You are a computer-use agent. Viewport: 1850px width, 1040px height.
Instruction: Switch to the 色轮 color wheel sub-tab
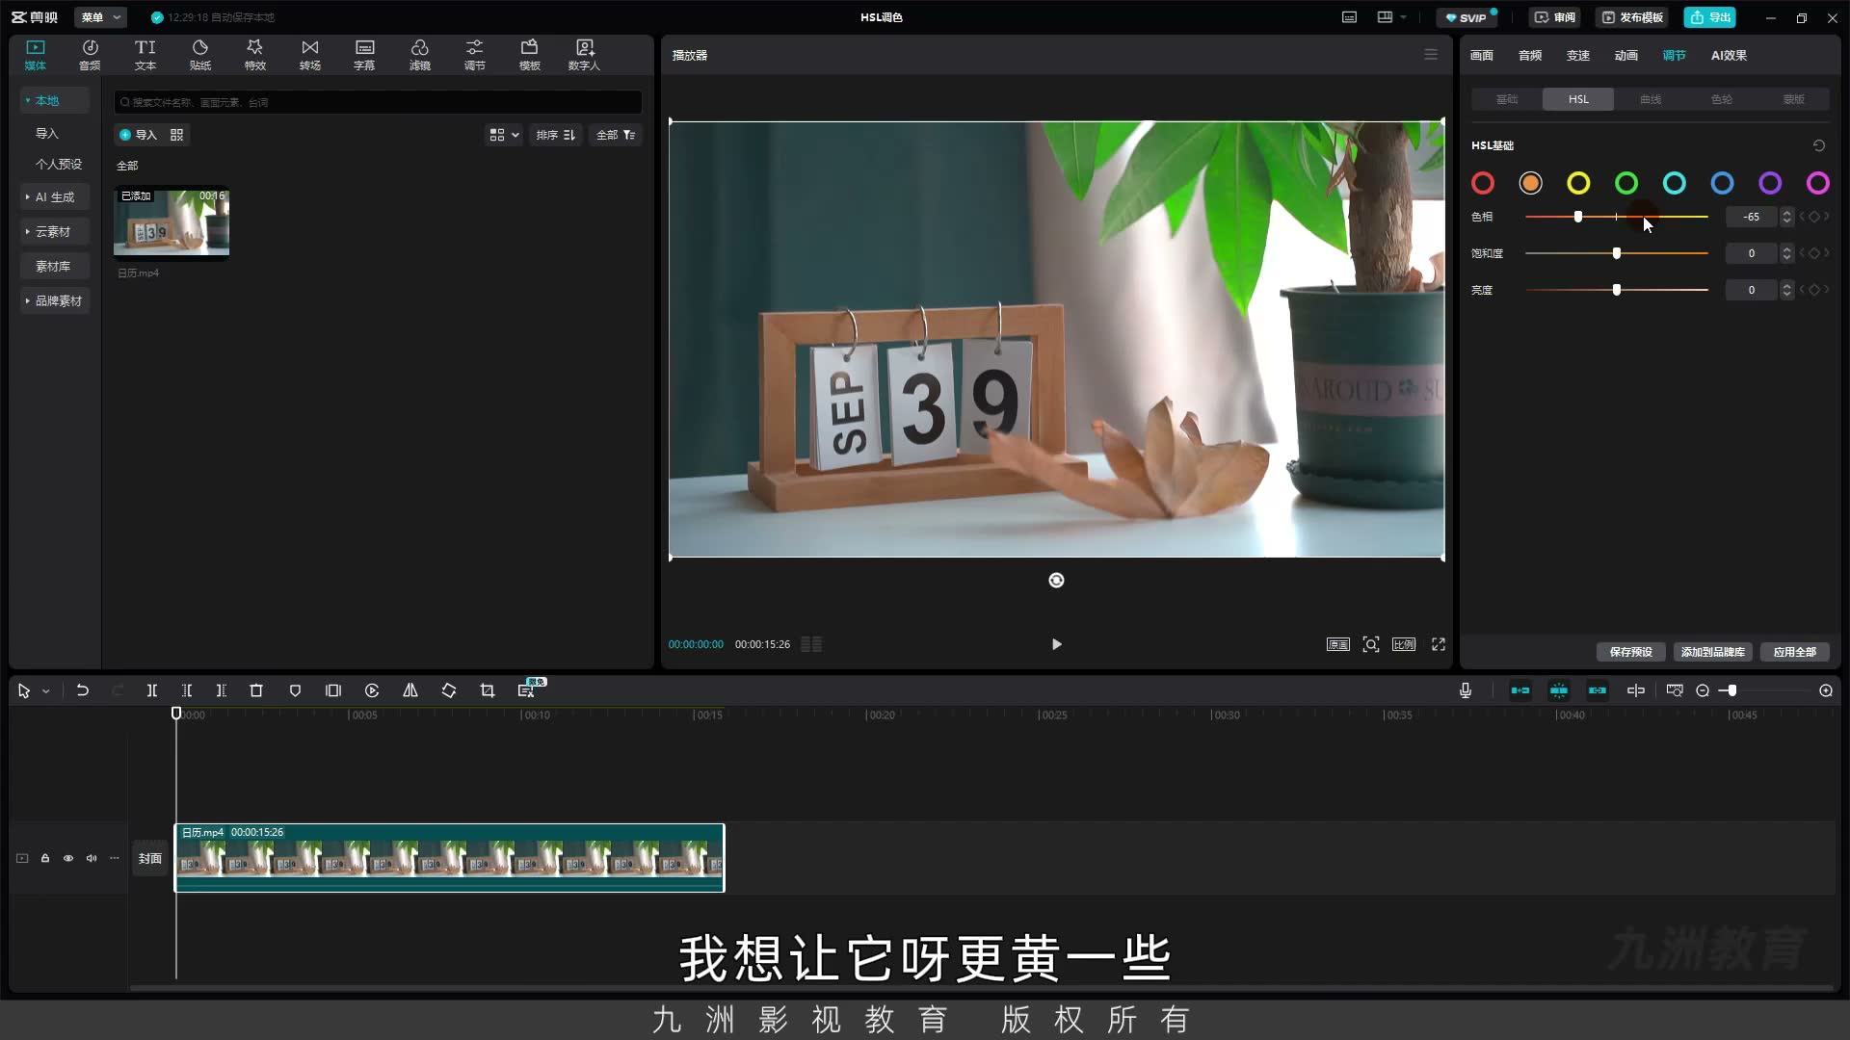1722,99
